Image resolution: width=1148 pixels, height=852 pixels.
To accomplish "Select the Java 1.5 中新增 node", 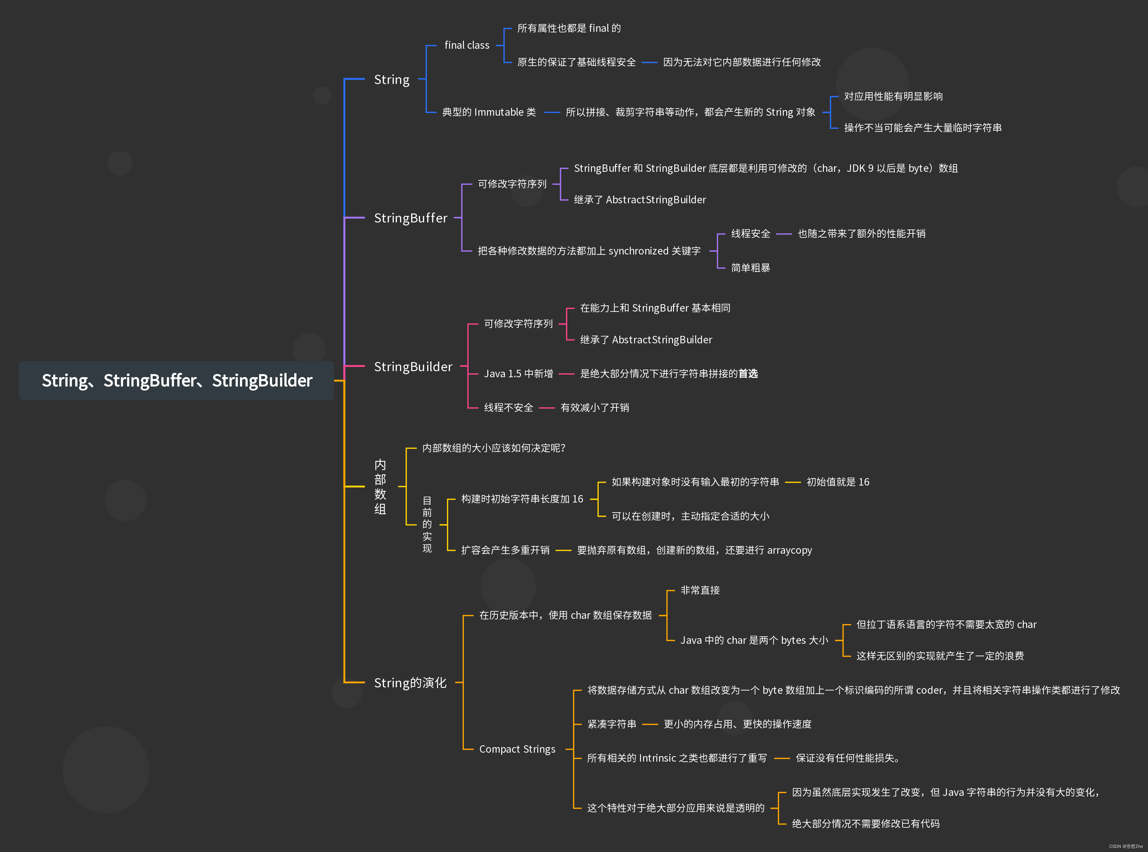I will click(x=518, y=373).
